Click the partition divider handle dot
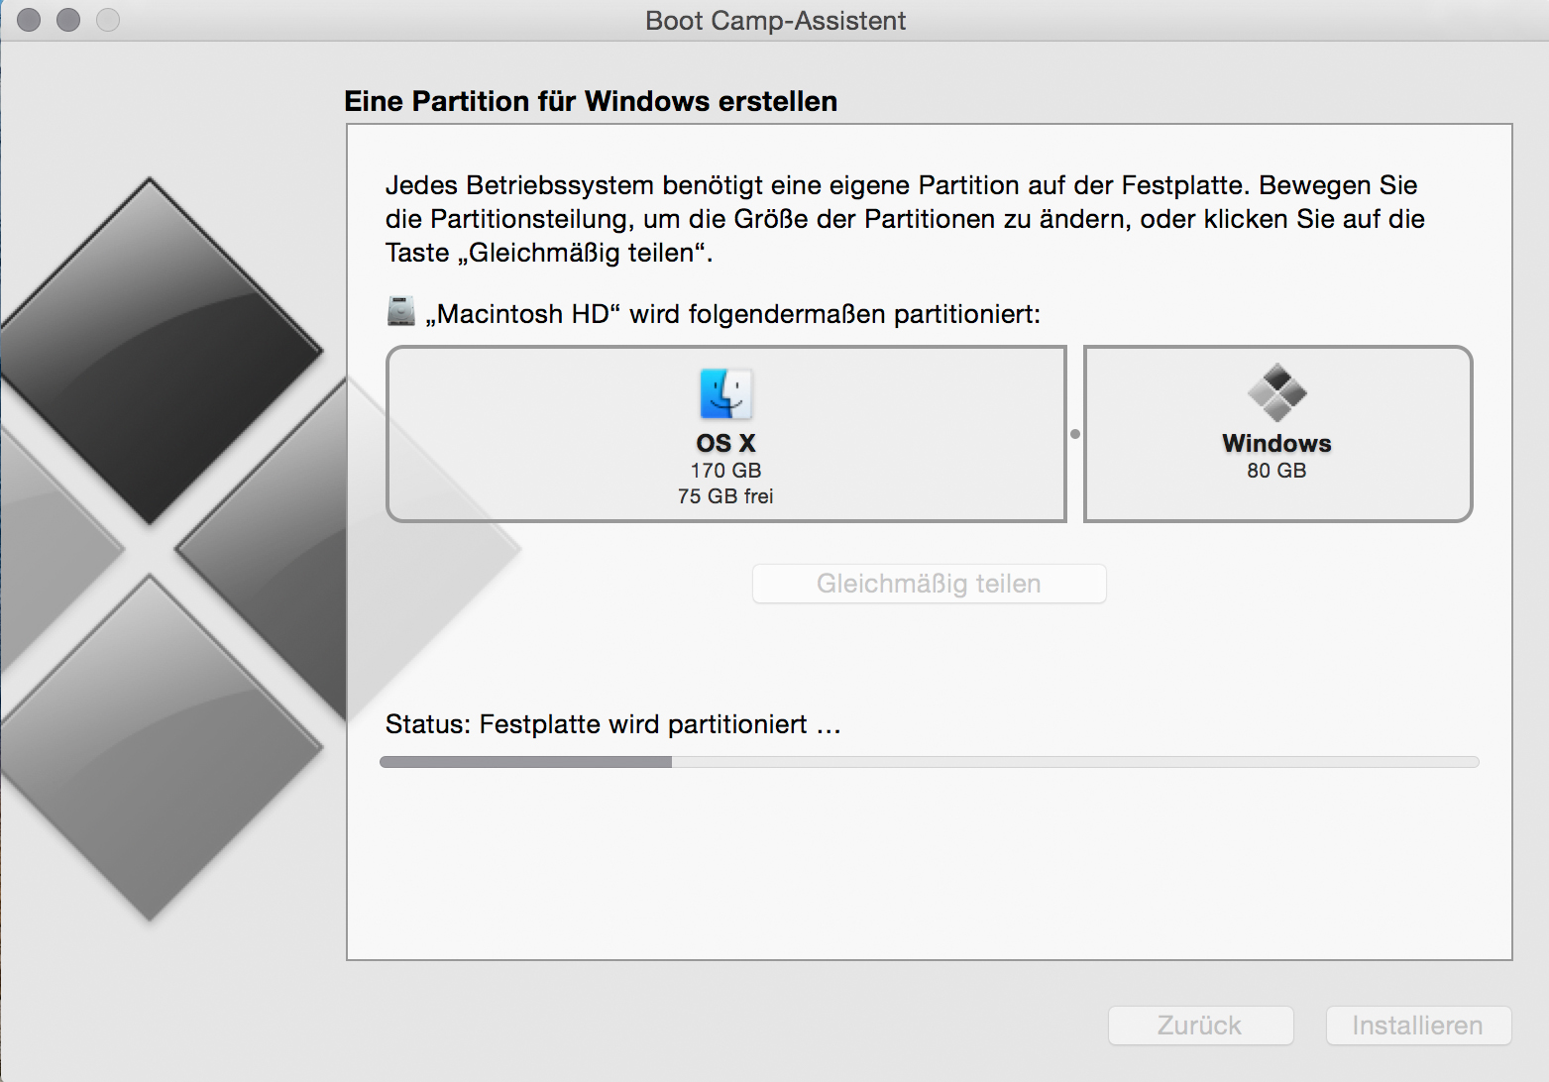1549x1082 pixels. [1075, 434]
